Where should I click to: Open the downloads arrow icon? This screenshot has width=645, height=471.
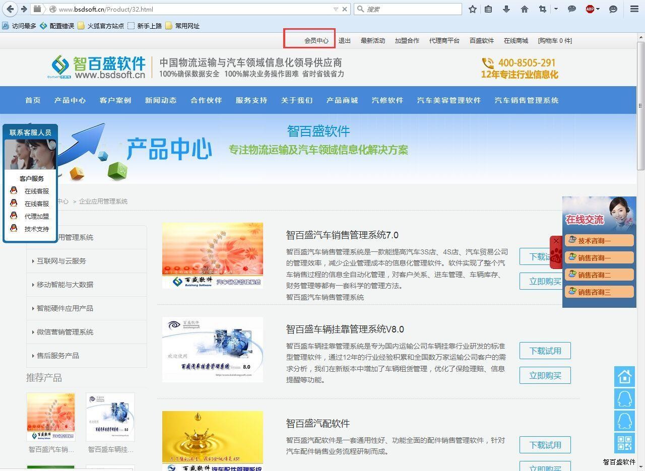pos(506,9)
